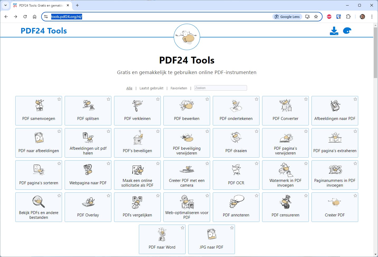Screen dimensions: 378x257
Task: Click the download icon in the page header
Action: [x=334, y=31]
